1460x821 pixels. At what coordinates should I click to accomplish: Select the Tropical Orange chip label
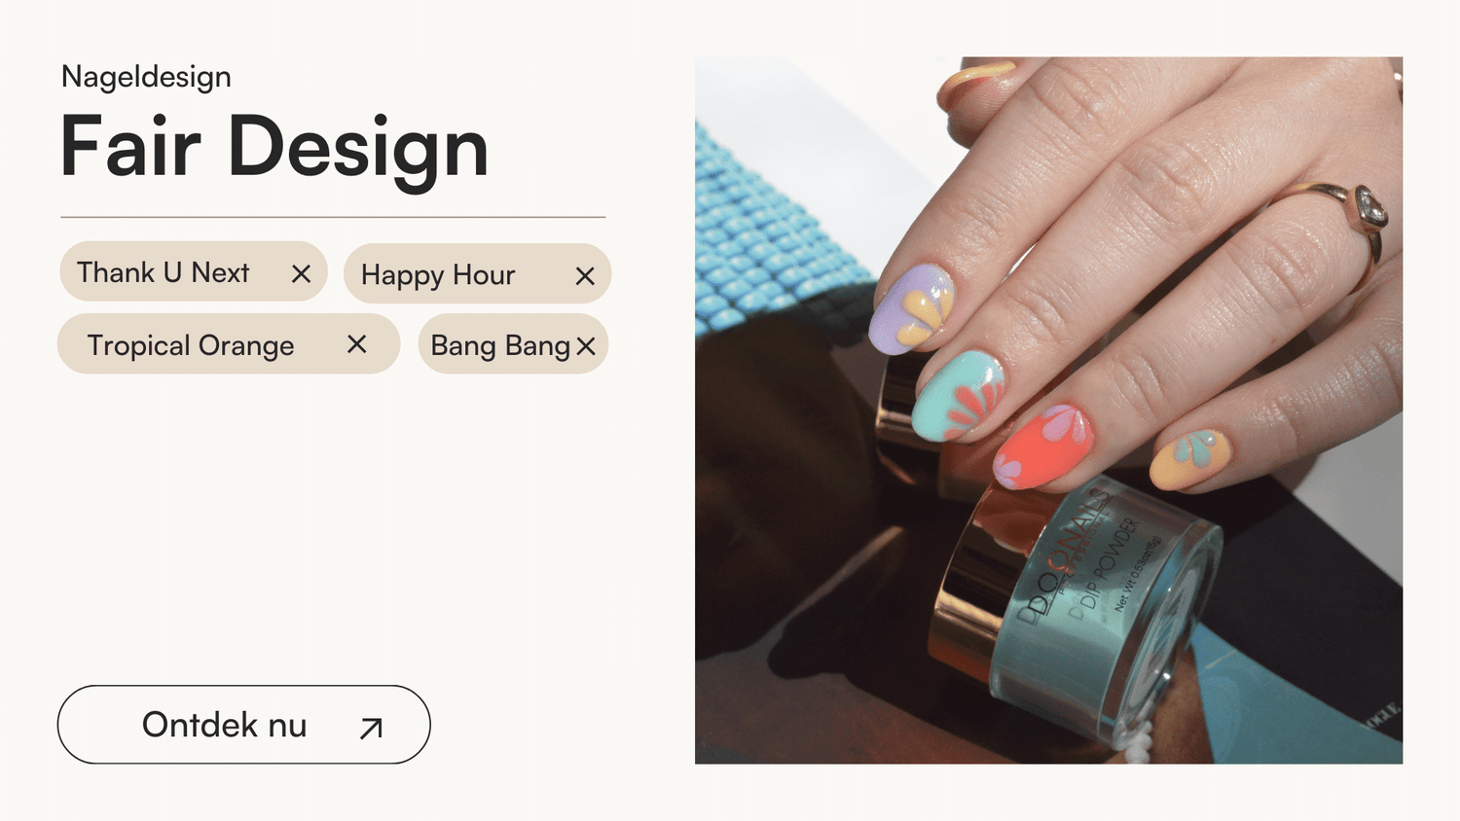point(191,346)
